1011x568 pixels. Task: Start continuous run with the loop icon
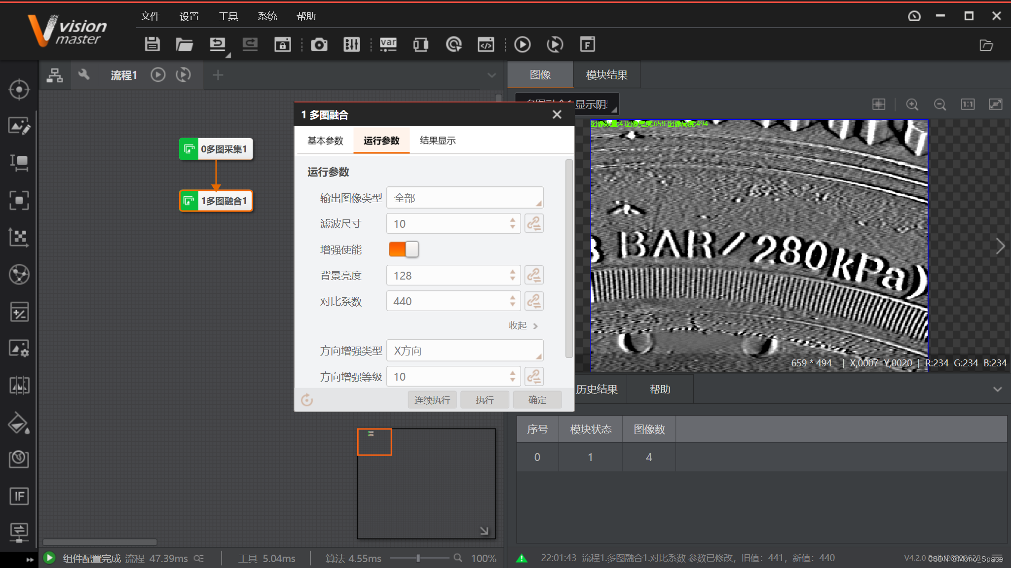pyautogui.click(x=555, y=44)
